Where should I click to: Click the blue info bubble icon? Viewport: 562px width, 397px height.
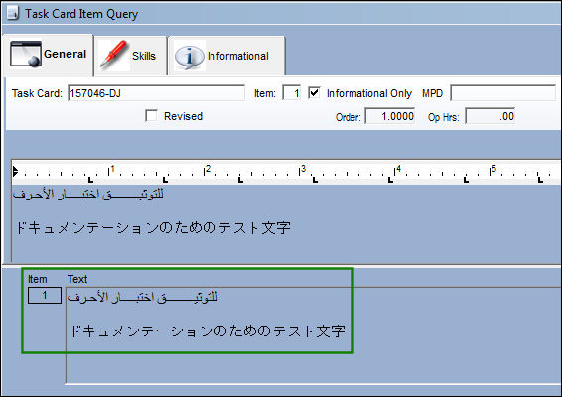[189, 57]
